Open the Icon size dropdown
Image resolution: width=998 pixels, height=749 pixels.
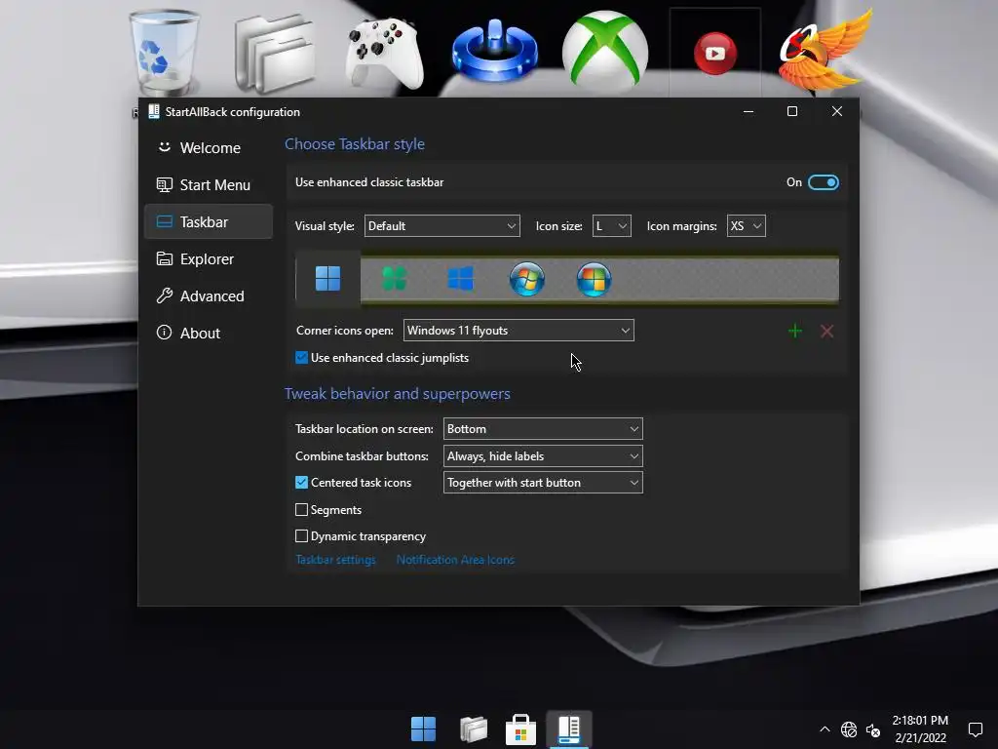click(612, 226)
